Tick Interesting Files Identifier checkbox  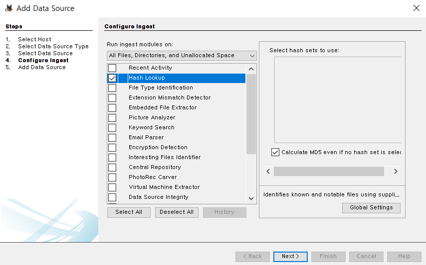coord(112,157)
